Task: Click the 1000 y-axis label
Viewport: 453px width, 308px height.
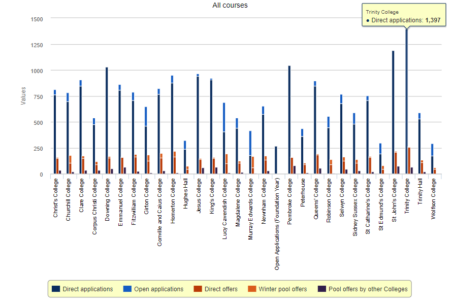Action: 37,71
